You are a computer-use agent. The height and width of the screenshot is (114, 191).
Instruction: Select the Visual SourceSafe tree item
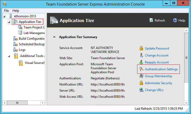click(35, 63)
